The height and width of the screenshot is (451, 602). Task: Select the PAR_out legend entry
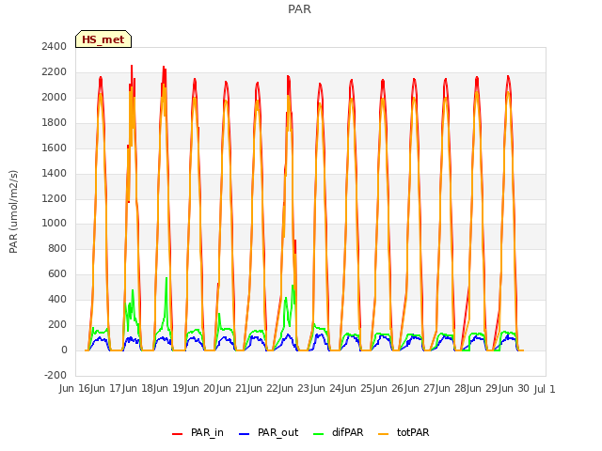pos(268,432)
